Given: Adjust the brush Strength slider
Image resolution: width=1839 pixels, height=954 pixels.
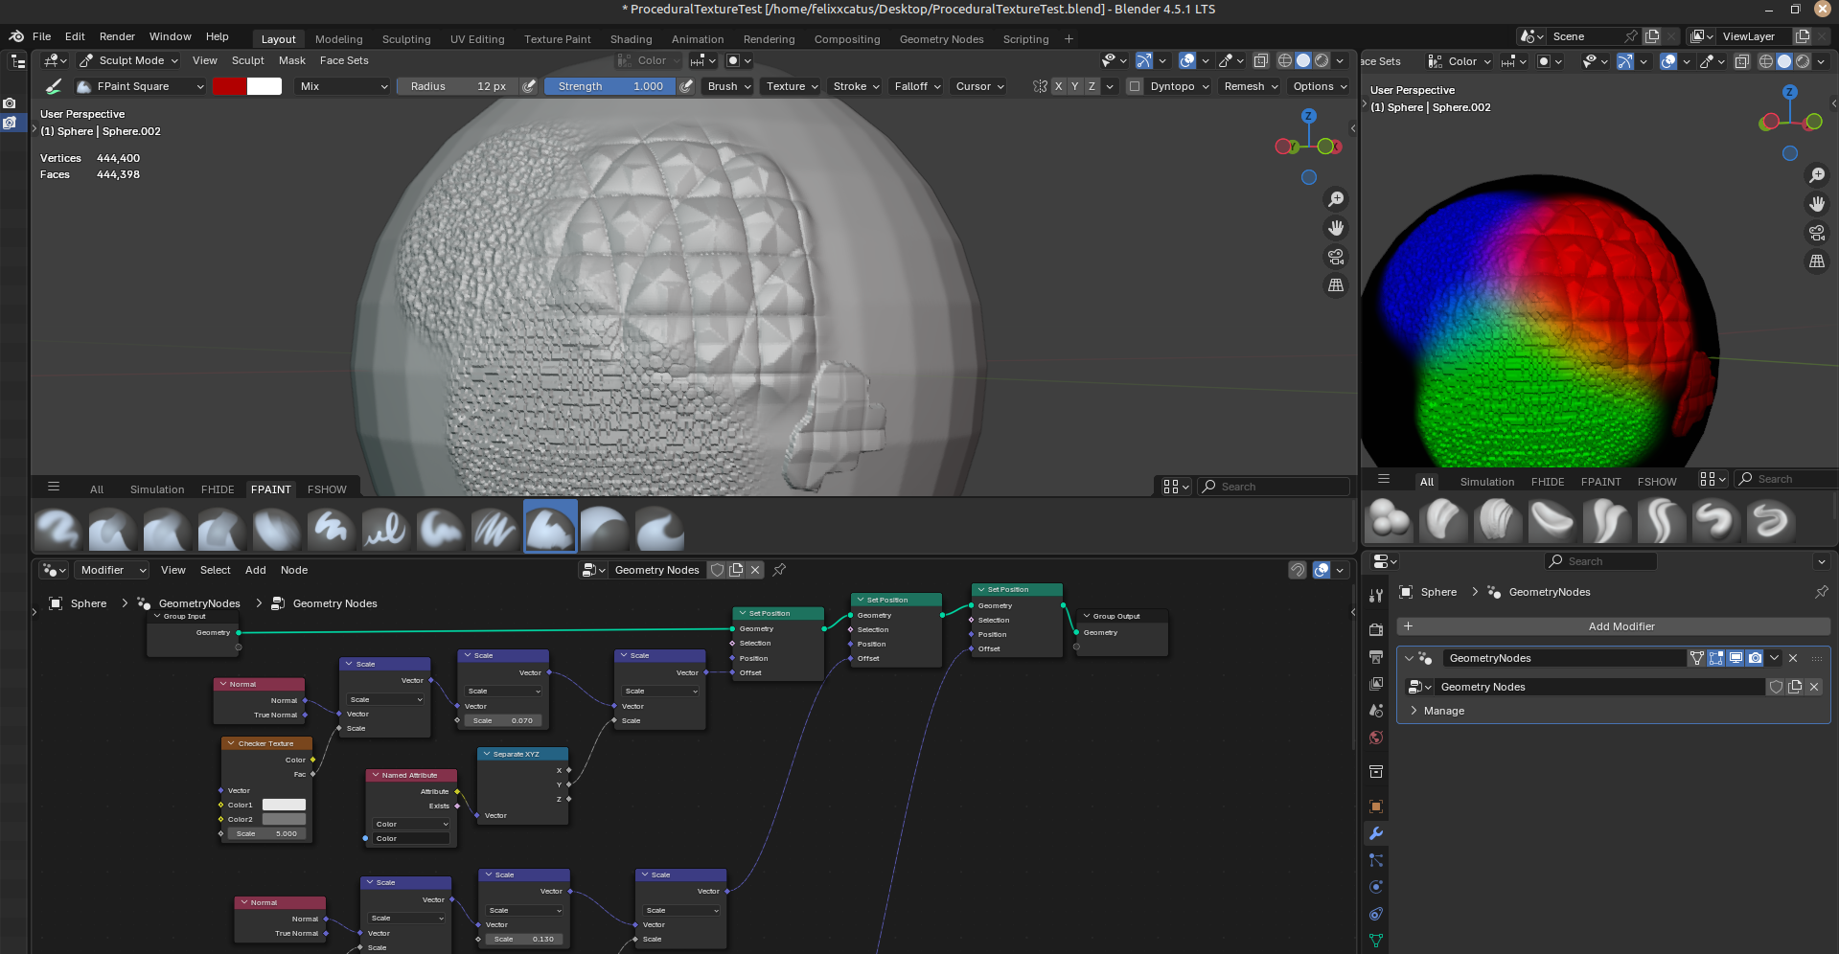Looking at the screenshot, I should tap(610, 86).
